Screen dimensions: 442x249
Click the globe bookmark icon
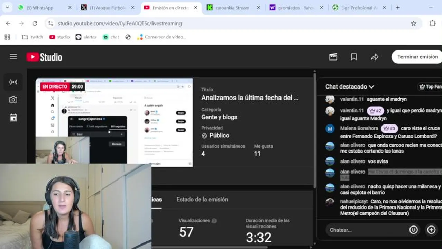pos(128,37)
